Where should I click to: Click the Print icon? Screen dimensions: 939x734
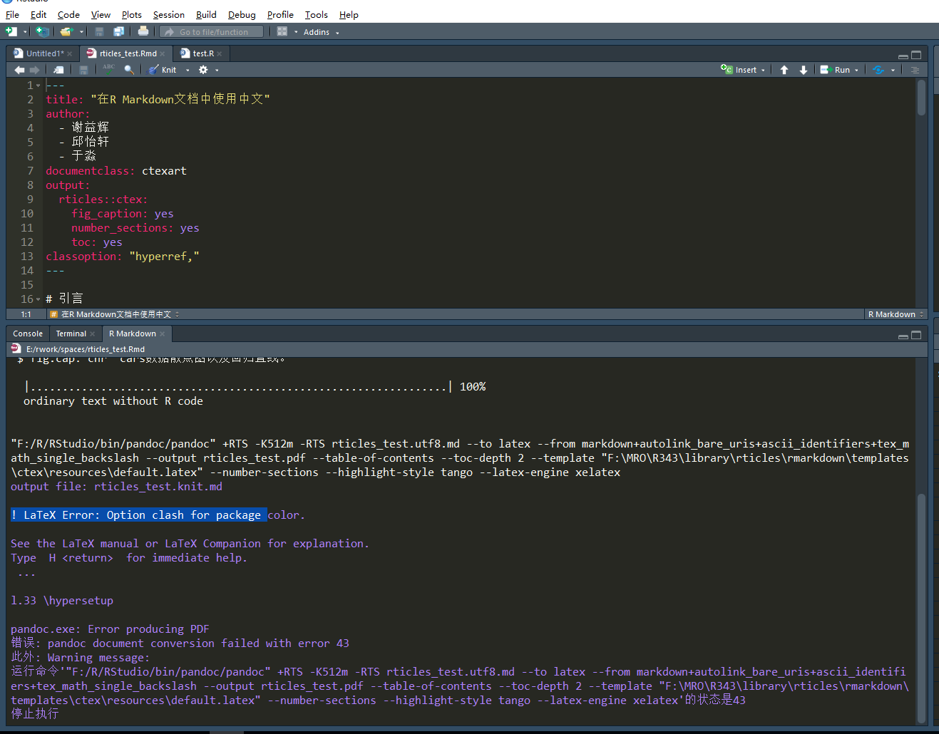click(143, 31)
